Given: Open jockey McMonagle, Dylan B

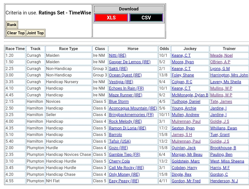Looking at the screenshot, I should [x=190, y=95].
